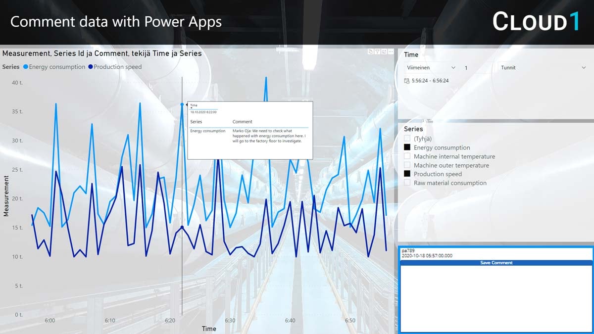
Task: Click the Production speed legend dot
Action: [x=90, y=67]
